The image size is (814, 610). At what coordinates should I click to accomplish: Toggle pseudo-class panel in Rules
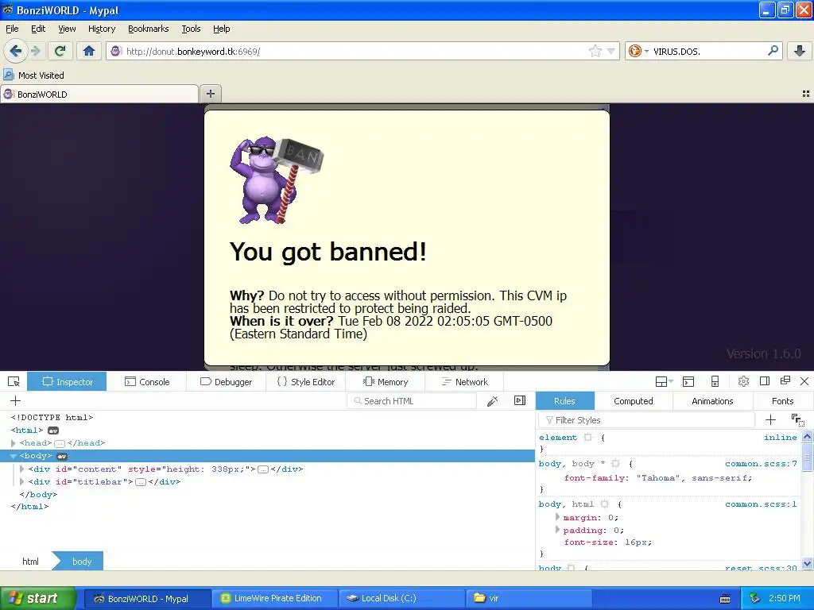[797, 419]
